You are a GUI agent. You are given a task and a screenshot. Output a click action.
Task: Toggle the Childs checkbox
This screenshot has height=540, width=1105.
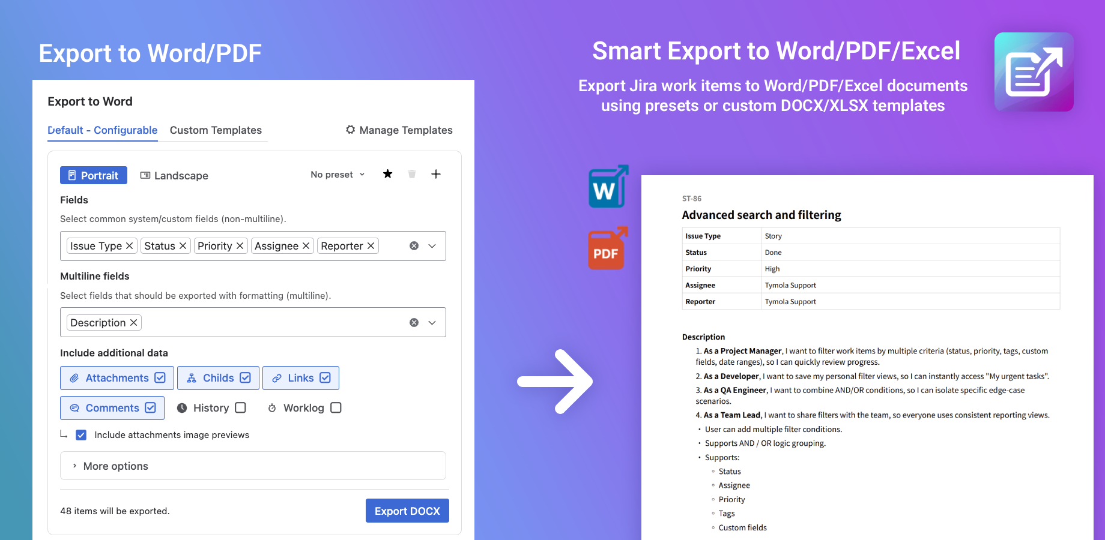pyautogui.click(x=245, y=378)
